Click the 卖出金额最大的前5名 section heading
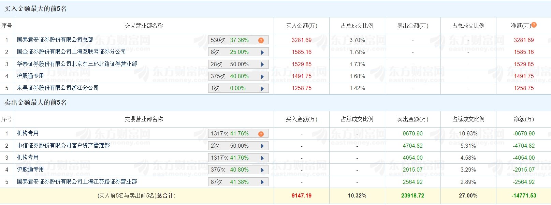The height and width of the screenshot is (205, 551). [x=35, y=103]
